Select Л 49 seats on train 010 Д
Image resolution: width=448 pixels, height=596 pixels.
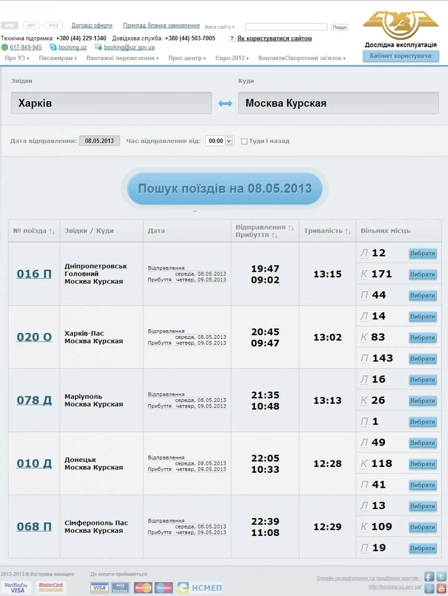point(423,443)
